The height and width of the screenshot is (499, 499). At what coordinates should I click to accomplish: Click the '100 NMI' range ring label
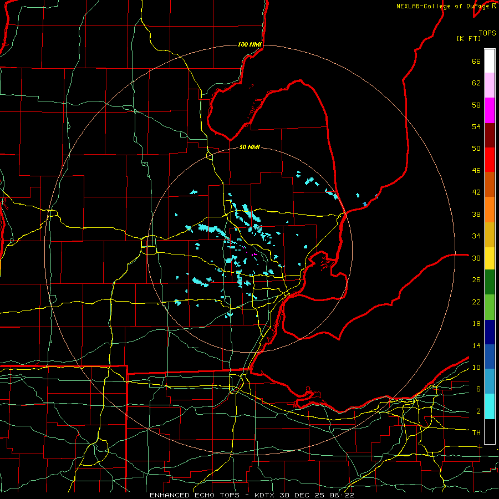pos(250,44)
